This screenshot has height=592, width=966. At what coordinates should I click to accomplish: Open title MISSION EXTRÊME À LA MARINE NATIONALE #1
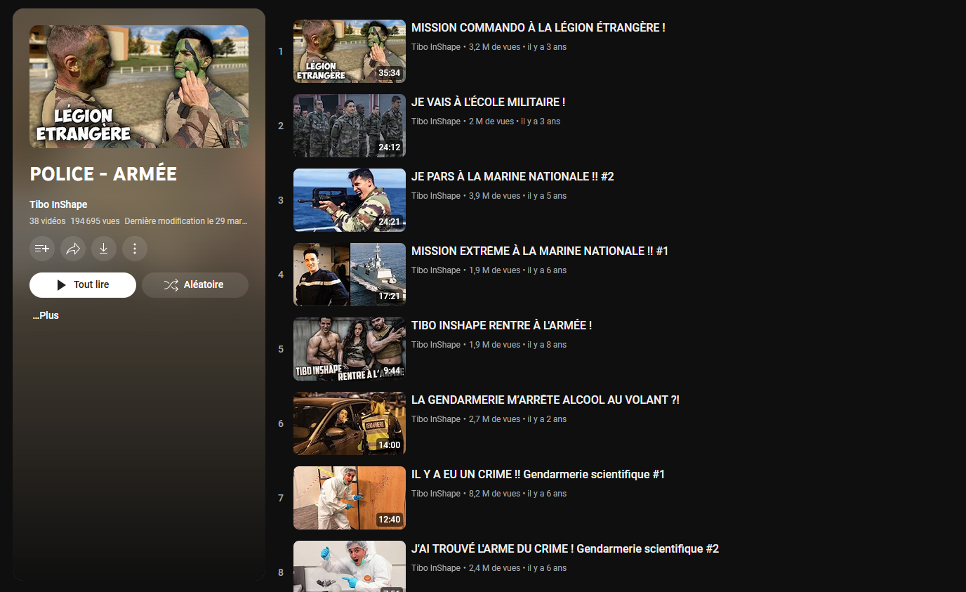540,251
